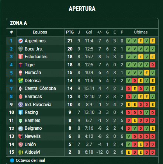
Task: Click the Equipos column header
Action: tap(40, 32)
